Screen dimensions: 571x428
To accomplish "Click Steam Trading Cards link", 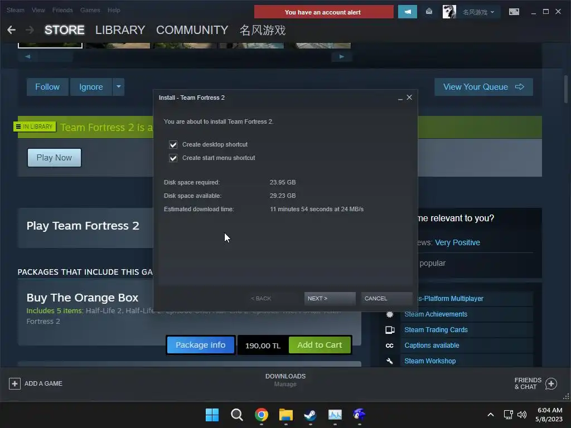I will click(x=436, y=330).
